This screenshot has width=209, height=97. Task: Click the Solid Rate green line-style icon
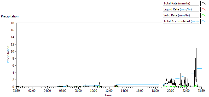tap(204, 15)
